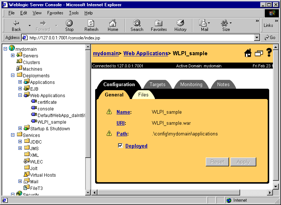
Task: Expand the Mail tree node
Action: (20, 181)
